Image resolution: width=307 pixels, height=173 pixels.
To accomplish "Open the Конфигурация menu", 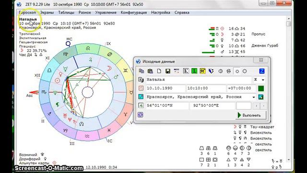I will [134, 12].
